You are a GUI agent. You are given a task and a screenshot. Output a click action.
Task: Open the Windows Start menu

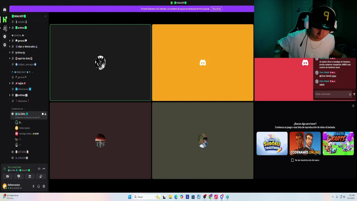(130, 197)
